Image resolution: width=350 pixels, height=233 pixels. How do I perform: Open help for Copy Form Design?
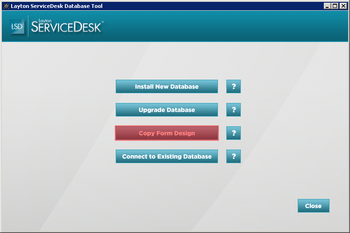click(x=233, y=133)
